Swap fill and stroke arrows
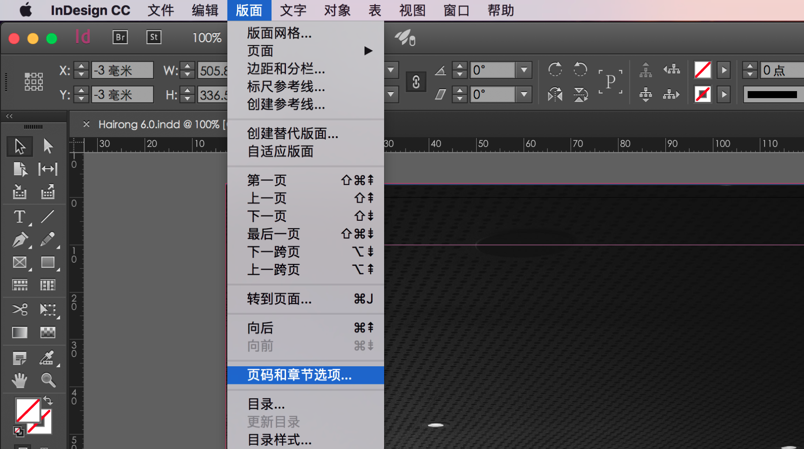The width and height of the screenshot is (804, 449). pos(48,400)
